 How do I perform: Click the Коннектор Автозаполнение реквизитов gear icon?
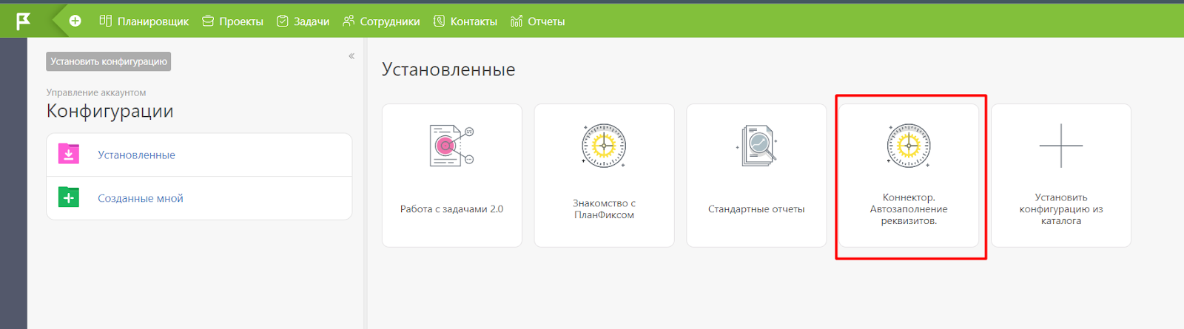[909, 146]
